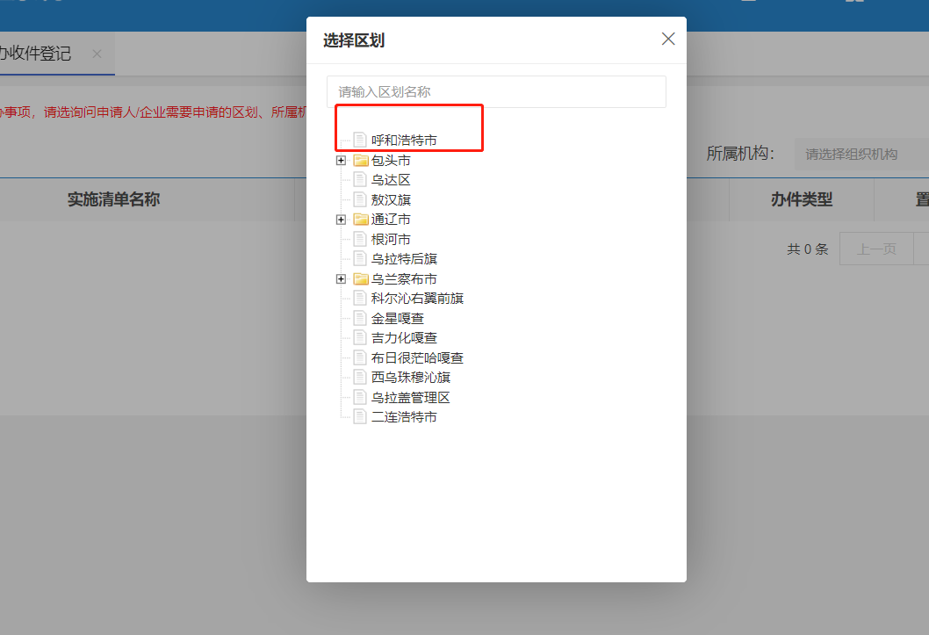
Task: Click the folder icon beside 通辽市
Action: 360,220
